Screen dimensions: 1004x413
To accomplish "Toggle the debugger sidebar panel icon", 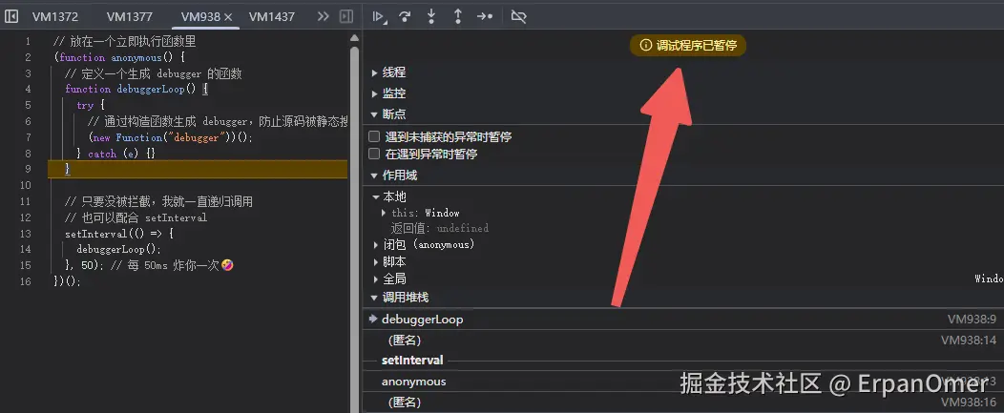I will point(345,16).
